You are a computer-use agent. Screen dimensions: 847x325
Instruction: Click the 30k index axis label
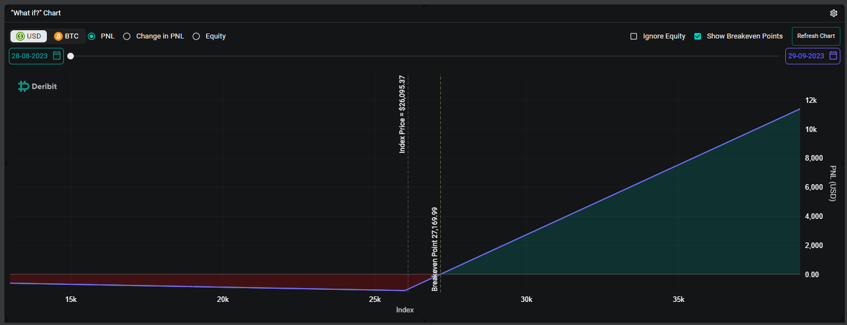(x=526, y=300)
